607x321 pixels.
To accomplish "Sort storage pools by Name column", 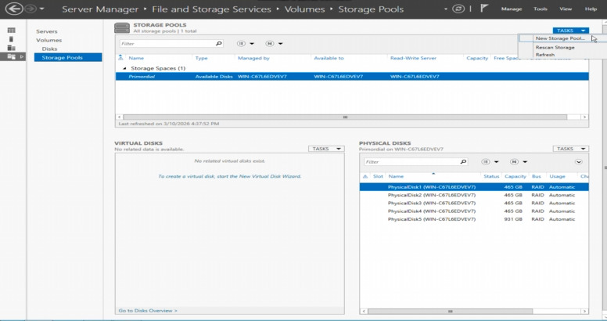I will pos(136,58).
